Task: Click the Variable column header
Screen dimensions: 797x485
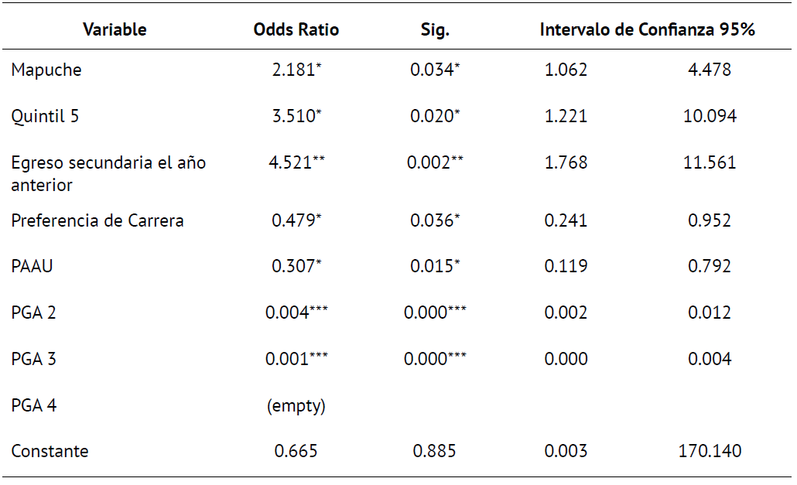Action: click(x=115, y=30)
